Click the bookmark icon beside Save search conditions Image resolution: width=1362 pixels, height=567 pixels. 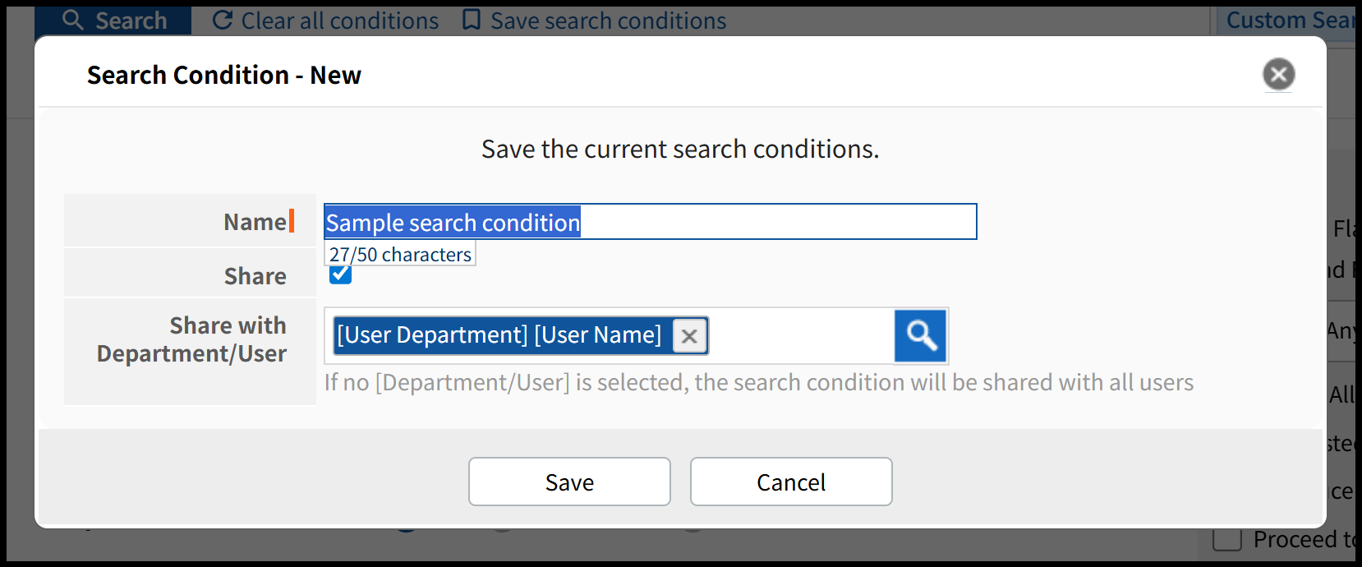tap(472, 20)
